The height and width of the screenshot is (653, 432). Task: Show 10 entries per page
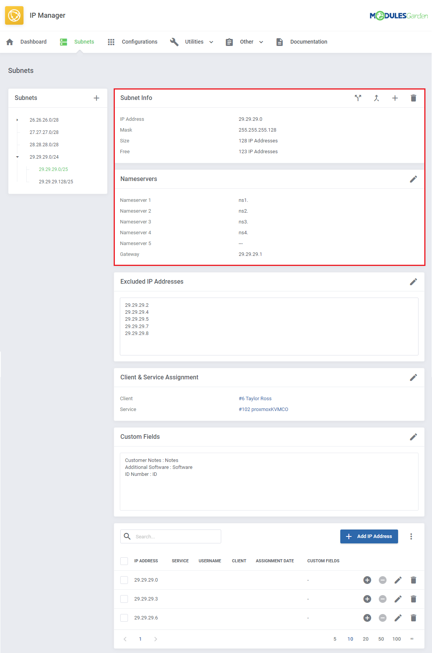[350, 639]
